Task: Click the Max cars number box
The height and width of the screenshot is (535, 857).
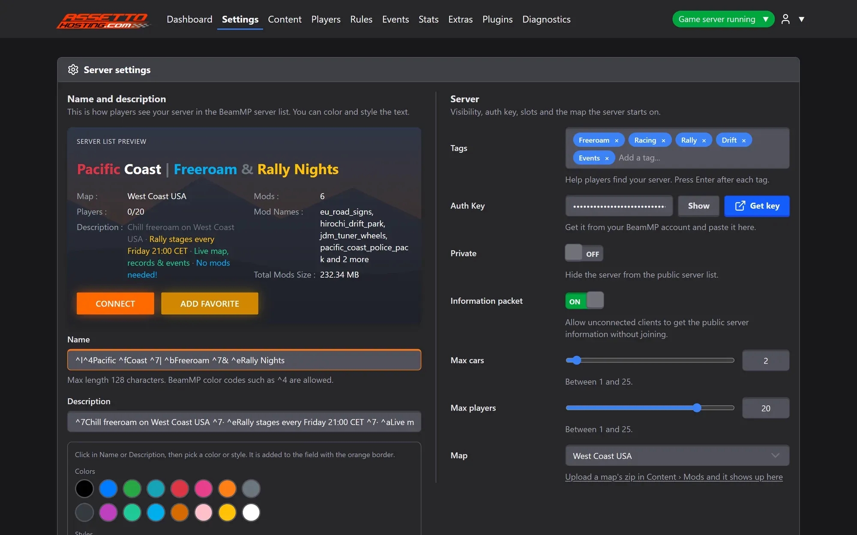Action: click(766, 361)
